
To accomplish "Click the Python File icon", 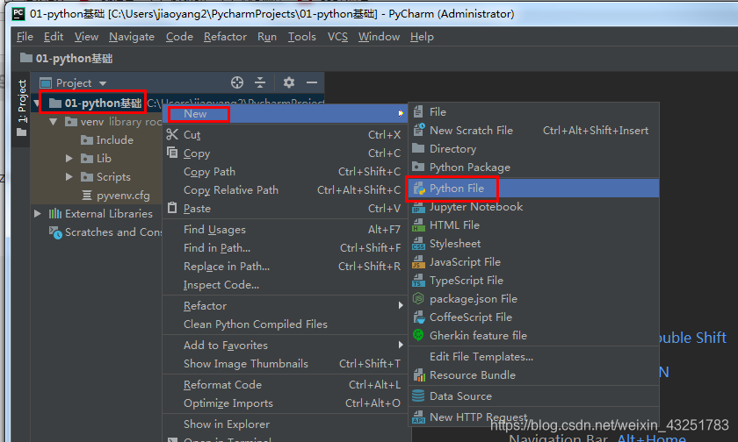I will (x=419, y=189).
